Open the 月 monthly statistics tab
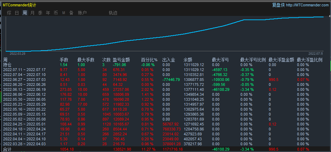This screenshot has height=152, width=331. pos(32,13)
